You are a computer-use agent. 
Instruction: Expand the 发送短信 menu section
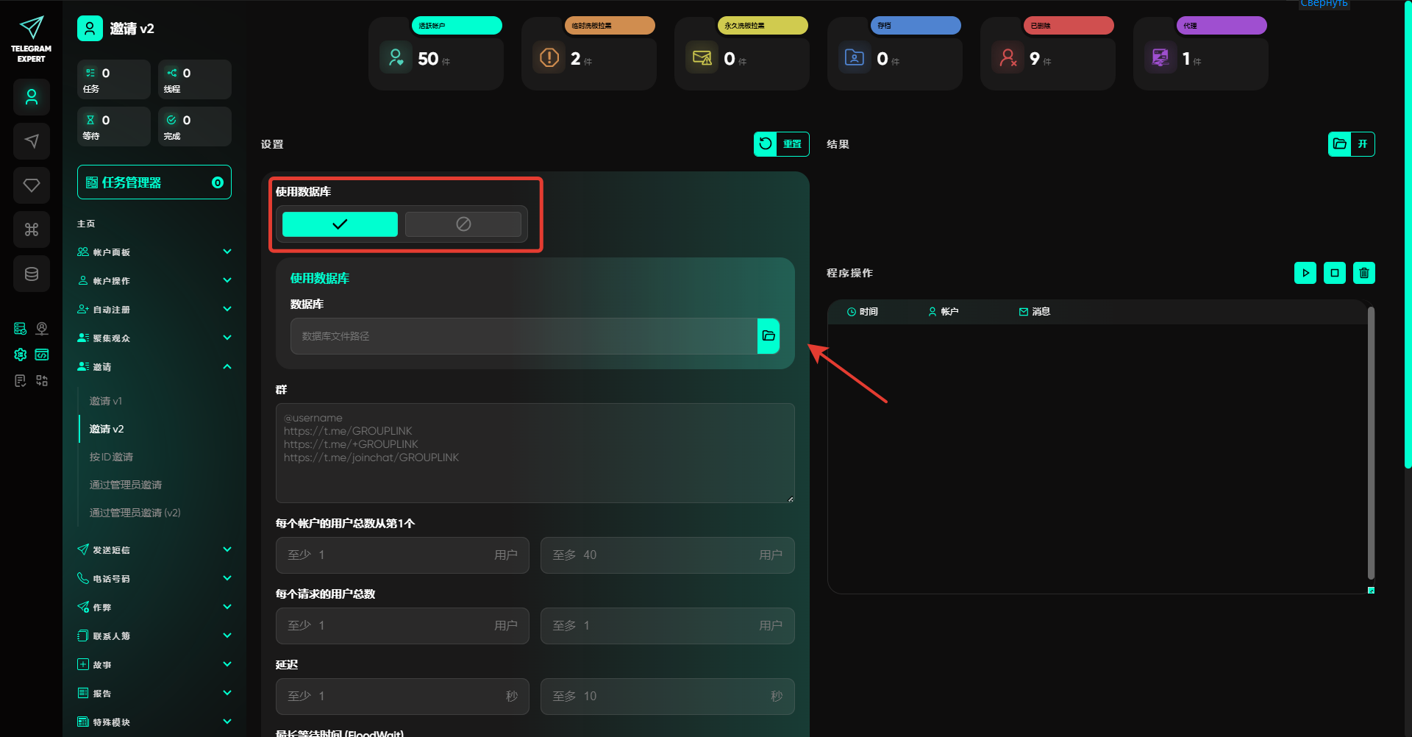click(154, 550)
